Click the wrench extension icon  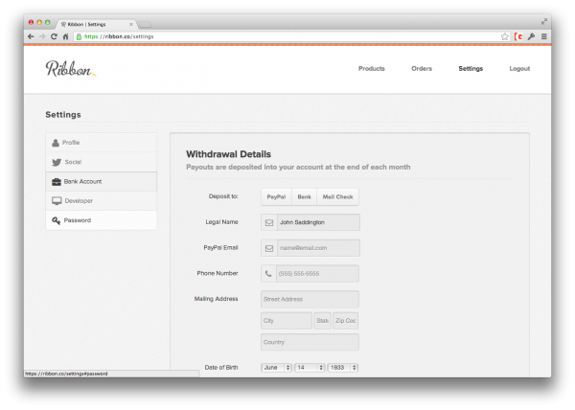pyautogui.click(x=531, y=36)
